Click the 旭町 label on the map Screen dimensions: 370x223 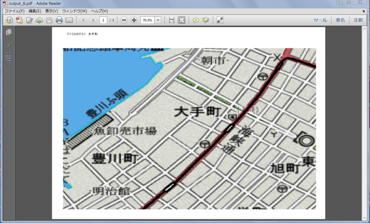(x=285, y=168)
